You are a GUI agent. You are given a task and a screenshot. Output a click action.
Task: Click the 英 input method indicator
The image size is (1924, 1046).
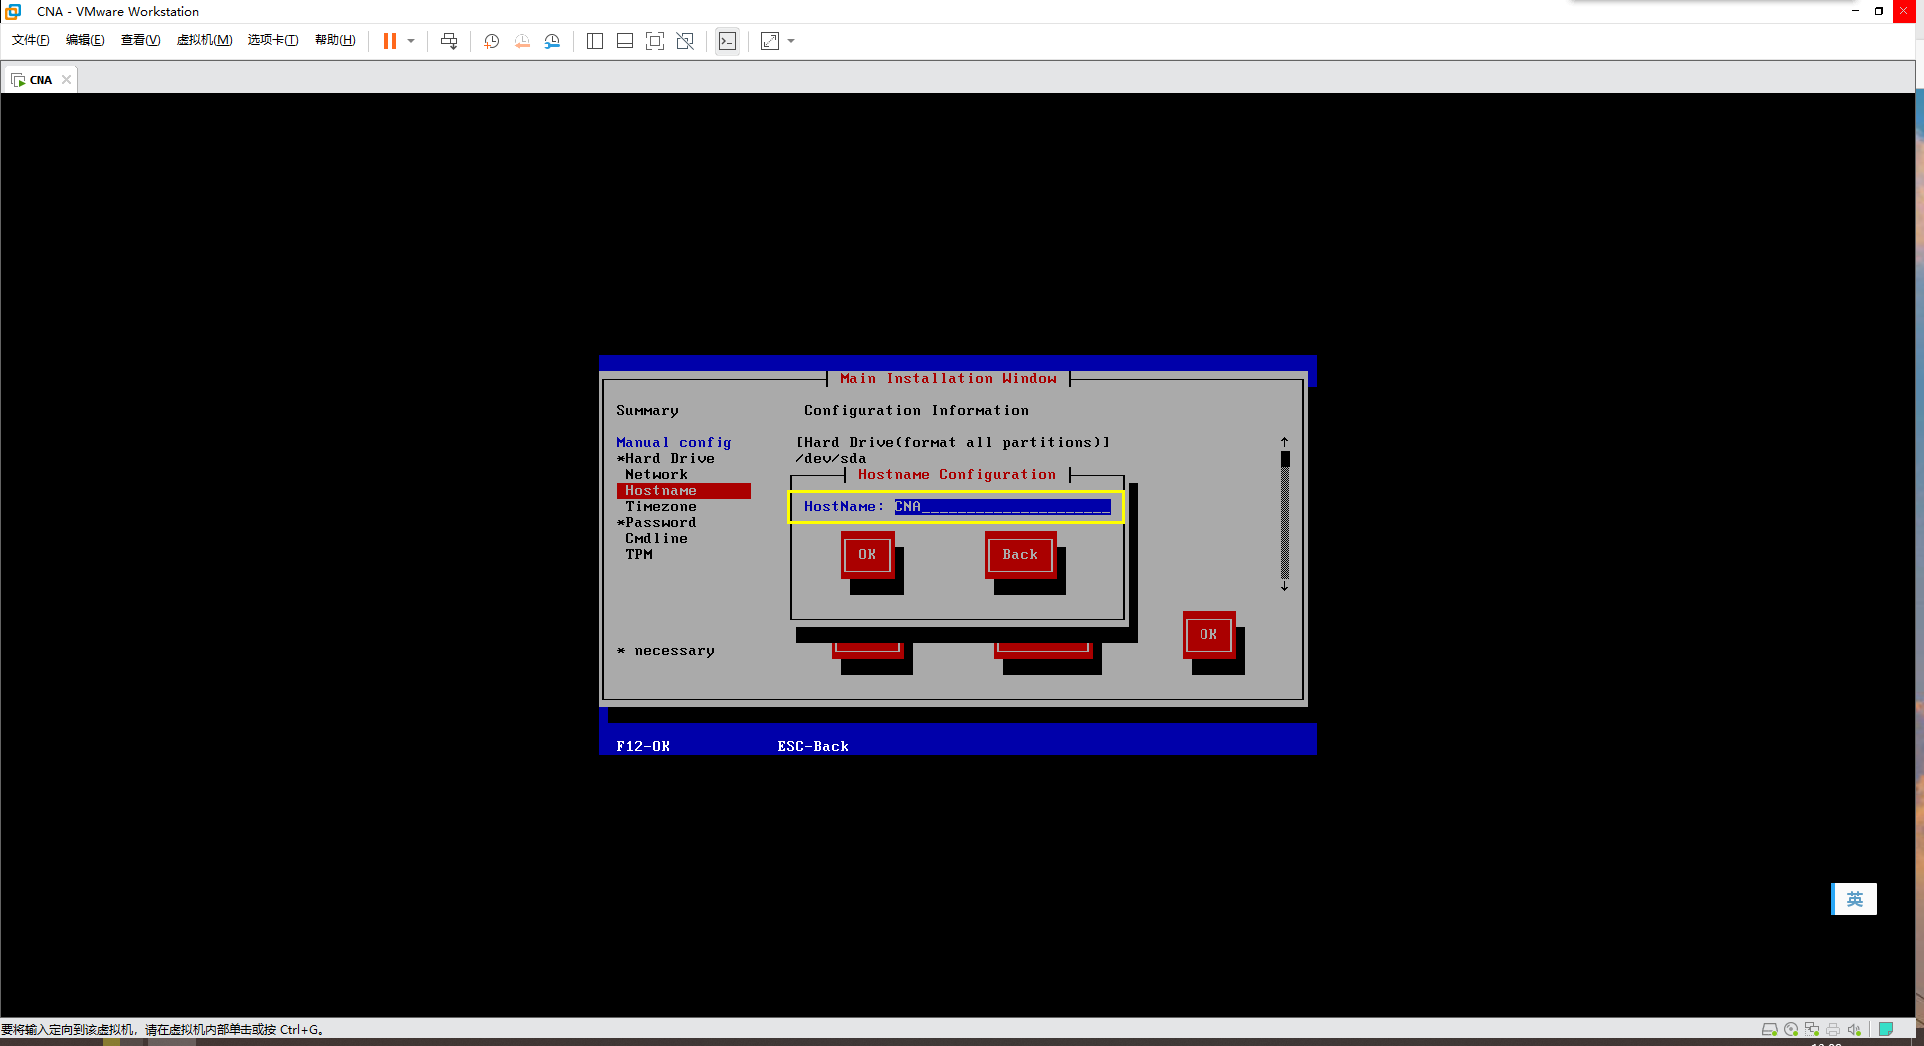pos(1855,899)
